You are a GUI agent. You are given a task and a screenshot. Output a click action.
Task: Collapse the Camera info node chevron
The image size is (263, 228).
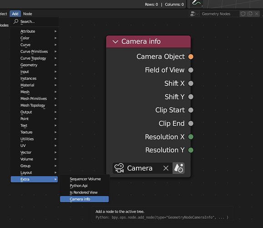click(x=116, y=41)
